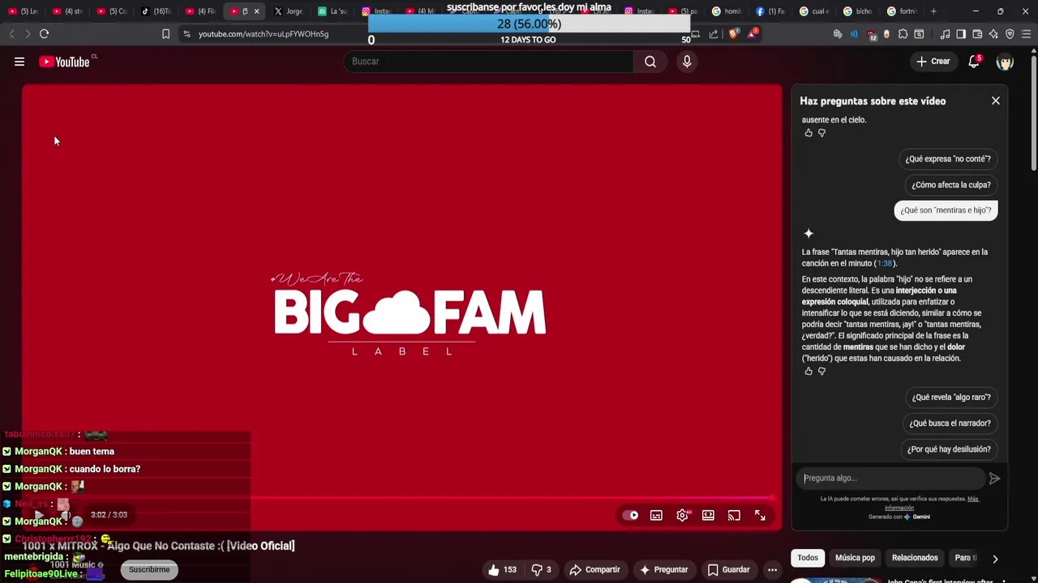
Task: Open the notifications bell
Action: click(x=974, y=62)
